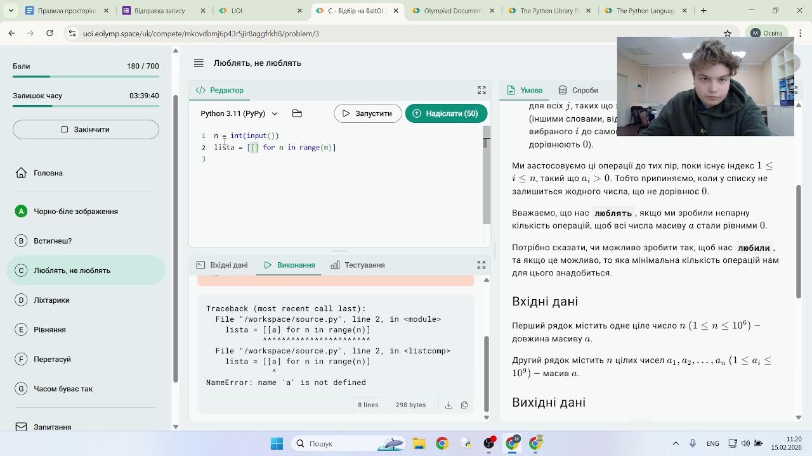Bookmark this page with the star icon

(x=728, y=34)
